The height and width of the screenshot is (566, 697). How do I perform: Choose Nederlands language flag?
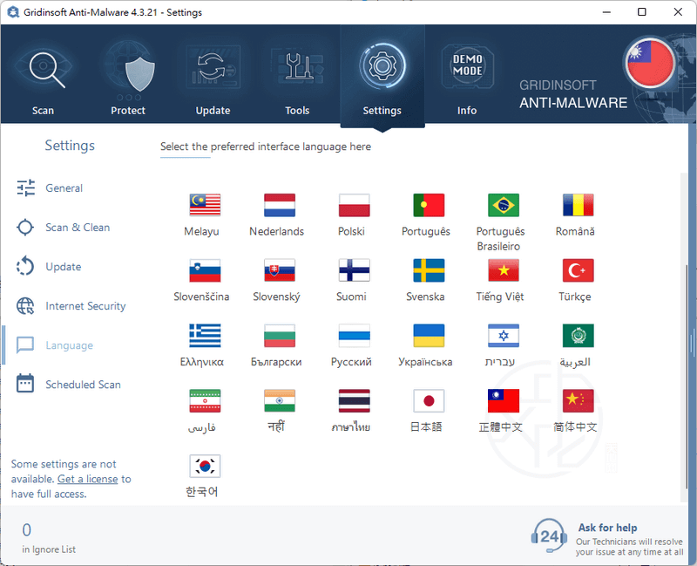[x=280, y=205]
